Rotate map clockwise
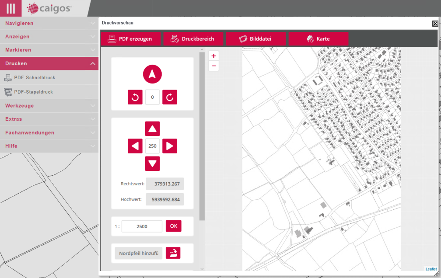 coord(170,97)
